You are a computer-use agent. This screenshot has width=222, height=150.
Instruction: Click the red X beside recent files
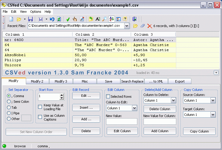[x=149, y=26]
